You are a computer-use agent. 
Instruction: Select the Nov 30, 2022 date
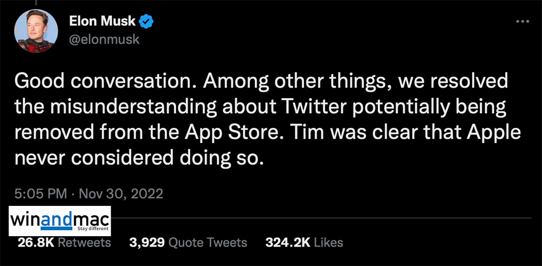click(x=121, y=193)
